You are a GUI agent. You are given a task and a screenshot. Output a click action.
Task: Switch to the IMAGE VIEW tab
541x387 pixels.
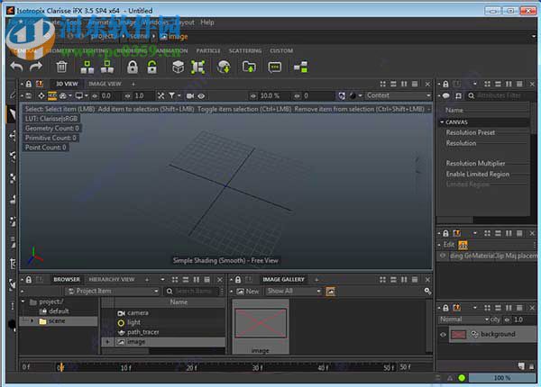(x=105, y=84)
